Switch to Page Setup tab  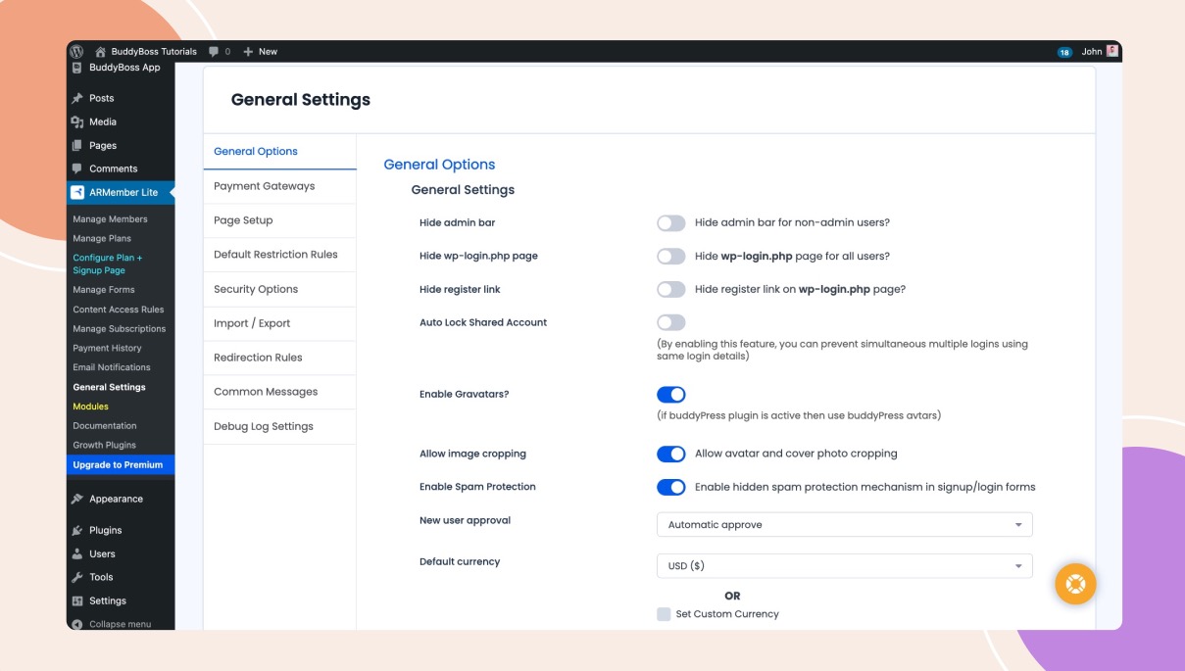coord(280,220)
